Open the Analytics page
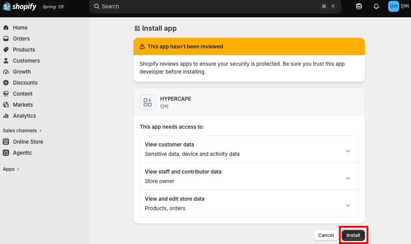411x244 pixels. (x=24, y=116)
